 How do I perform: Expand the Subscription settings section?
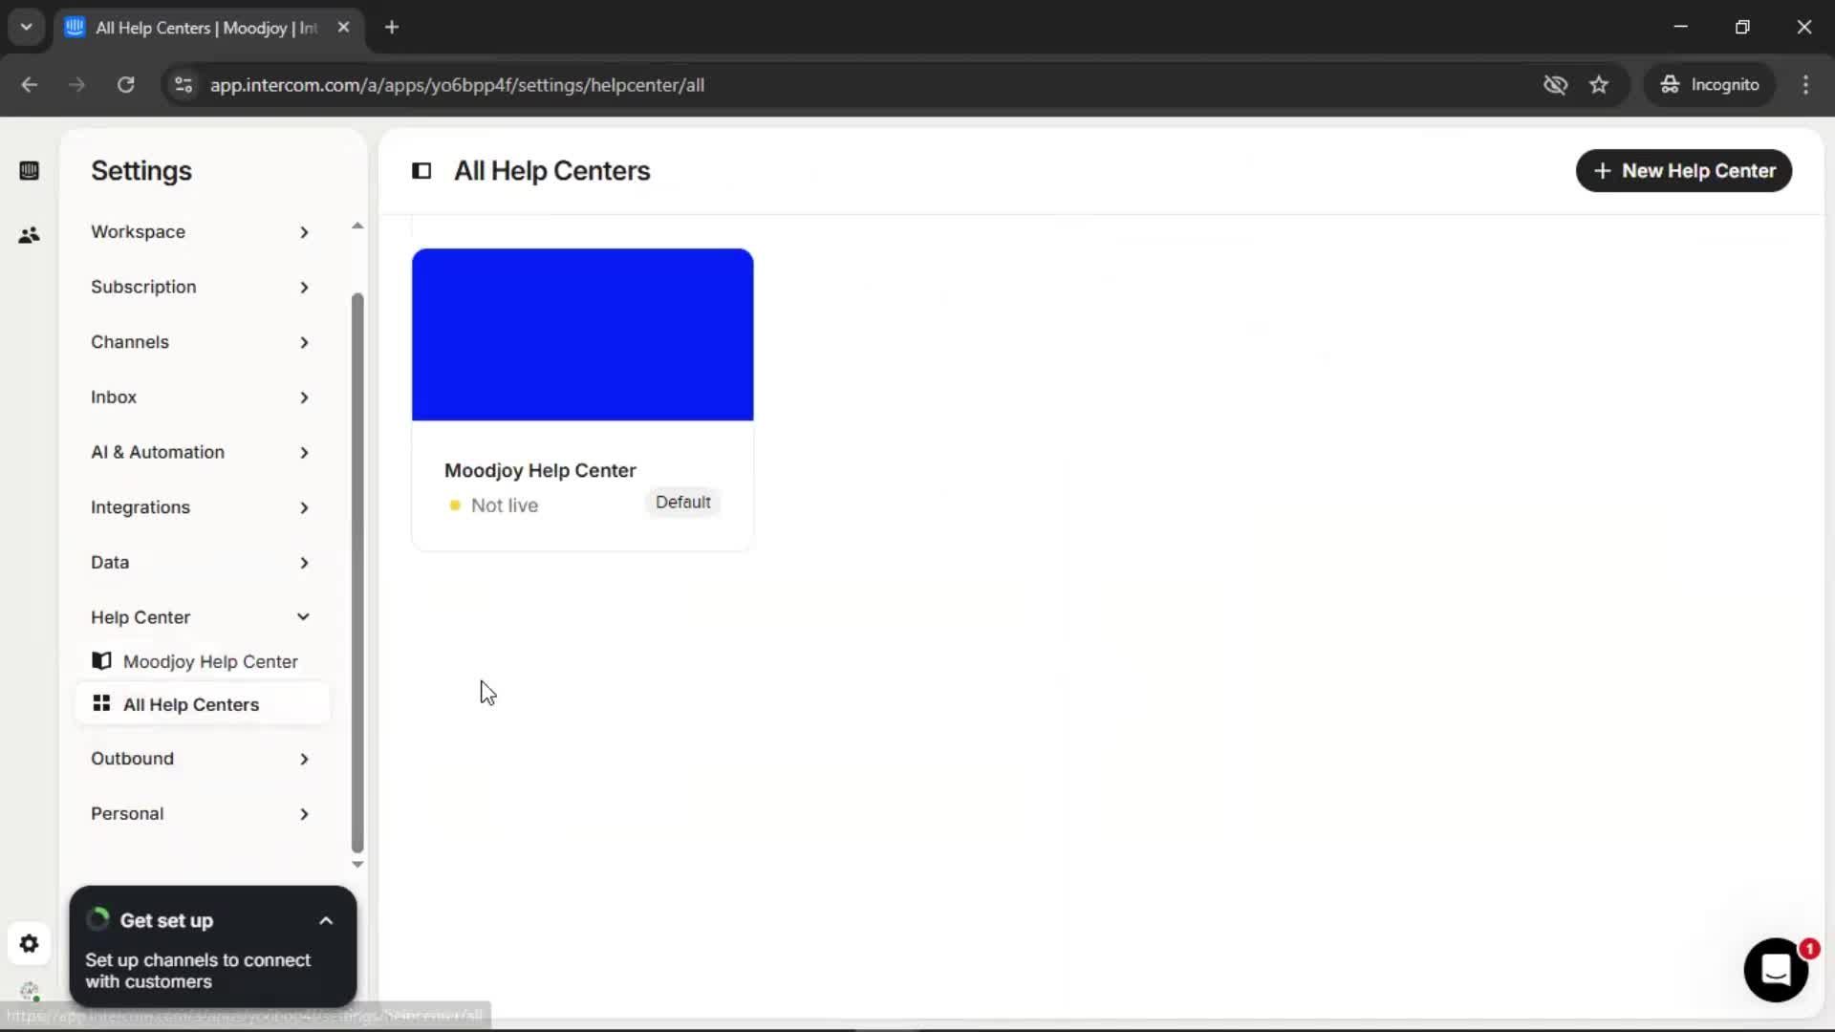[201, 288]
